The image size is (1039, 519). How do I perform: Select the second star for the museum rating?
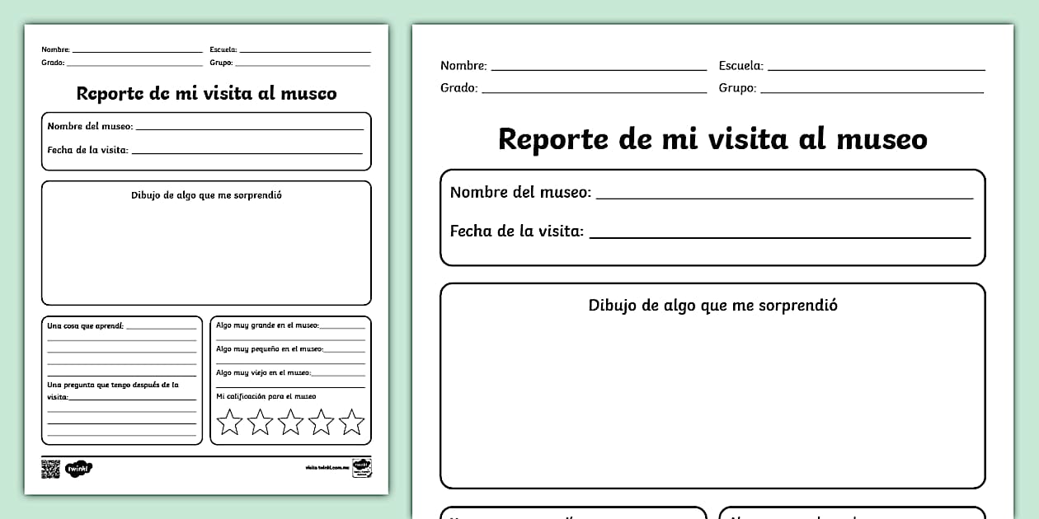[260, 422]
